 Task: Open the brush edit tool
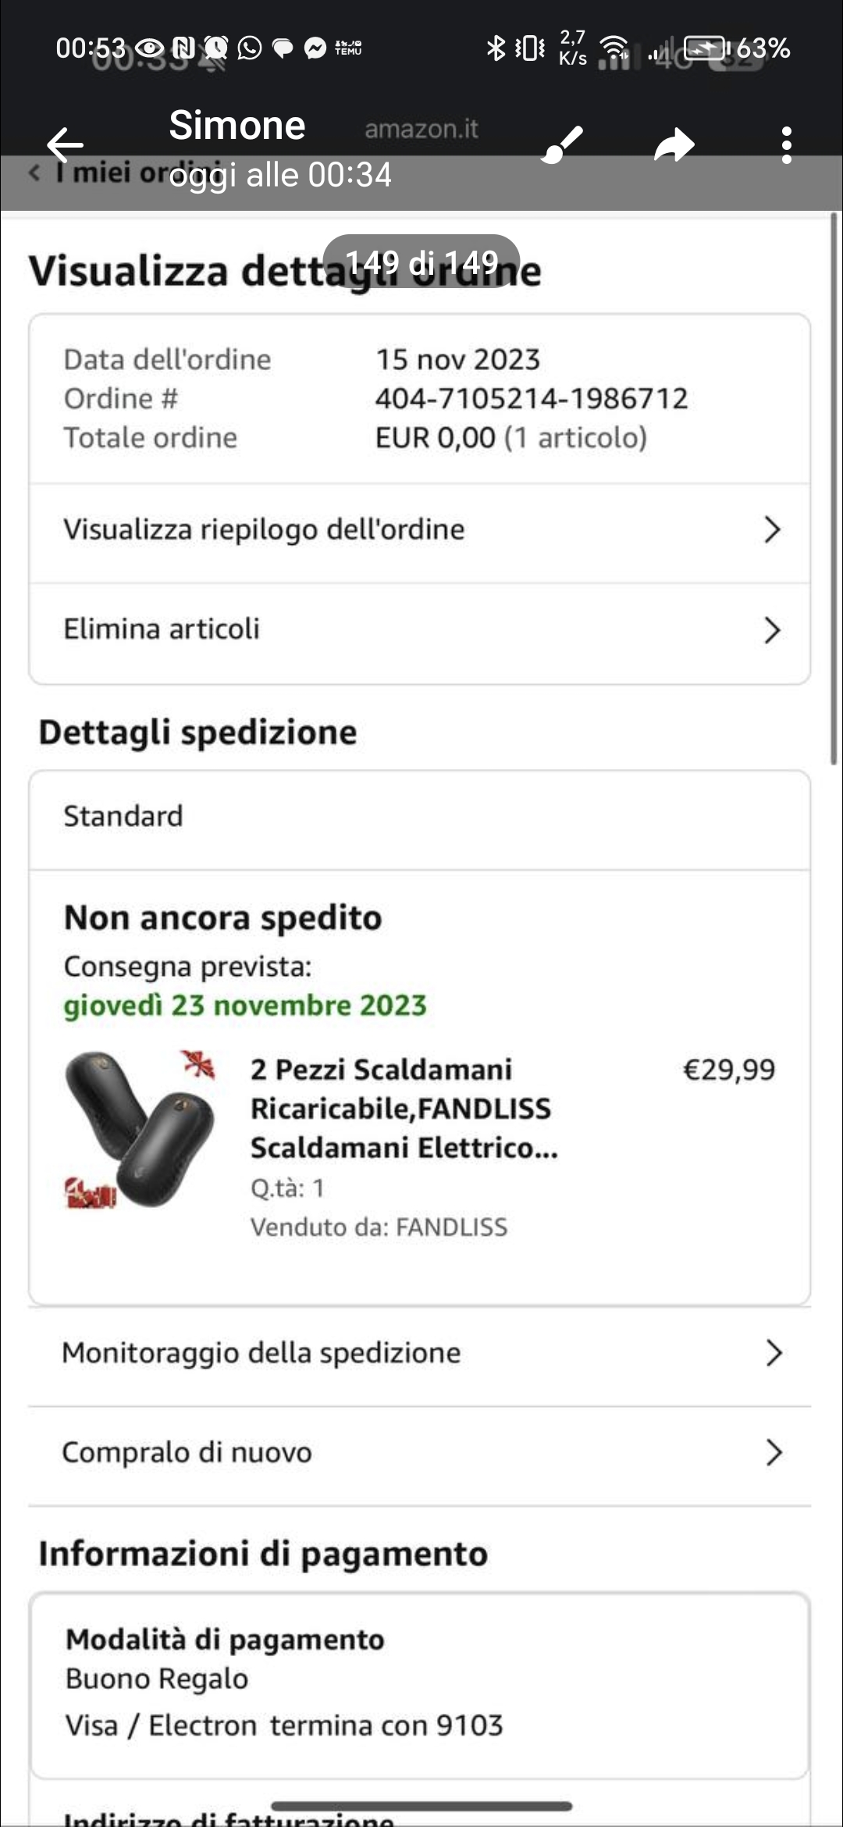pyautogui.click(x=563, y=144)
